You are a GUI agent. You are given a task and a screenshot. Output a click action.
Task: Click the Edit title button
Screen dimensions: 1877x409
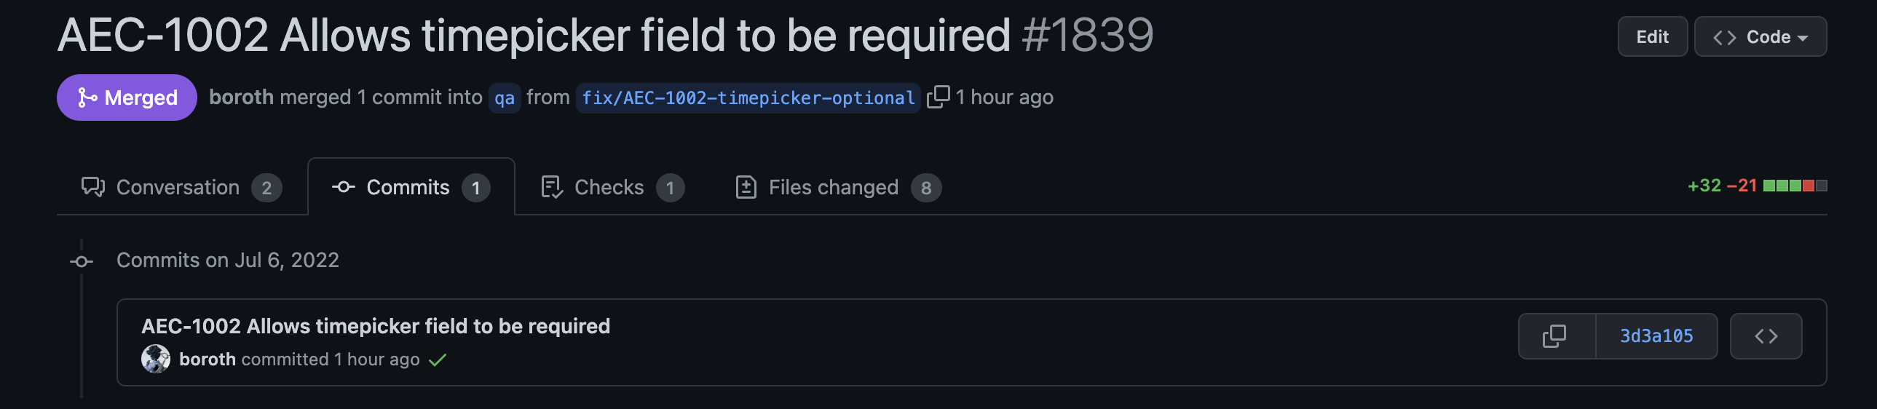1652,36
